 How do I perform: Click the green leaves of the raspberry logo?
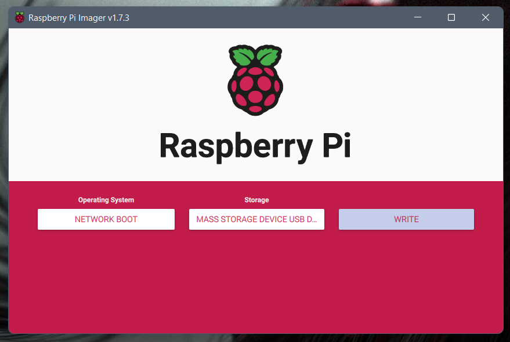(255, 57)
